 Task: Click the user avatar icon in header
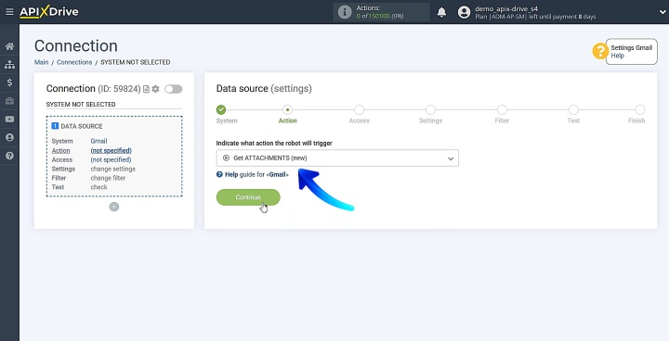click(464, 12)
